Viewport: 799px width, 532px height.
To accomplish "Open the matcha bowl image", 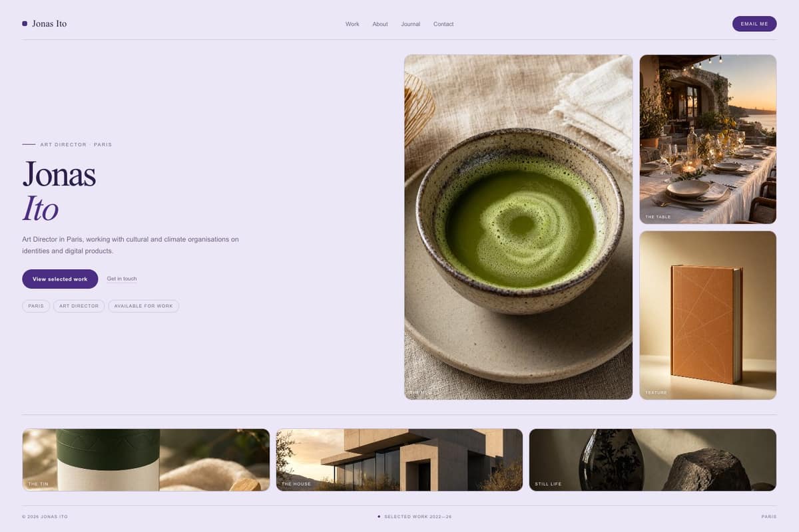I will pos(518,227).
